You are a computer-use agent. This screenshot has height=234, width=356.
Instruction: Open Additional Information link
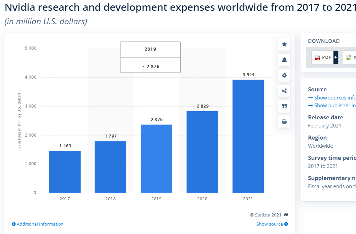(x=40, y=224)
